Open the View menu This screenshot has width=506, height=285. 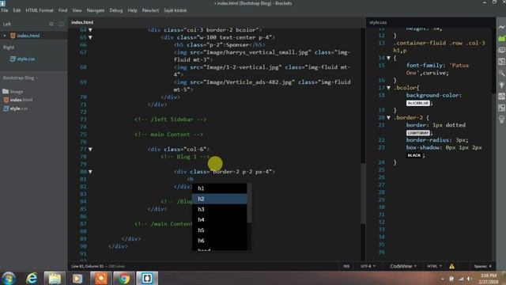click(77, 10)
